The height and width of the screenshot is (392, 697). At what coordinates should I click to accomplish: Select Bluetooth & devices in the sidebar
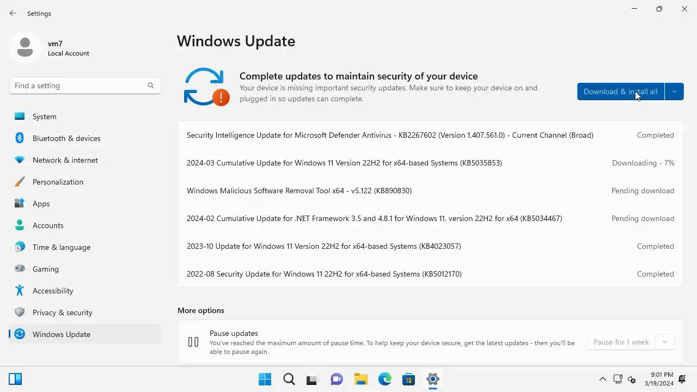[85, 138]
